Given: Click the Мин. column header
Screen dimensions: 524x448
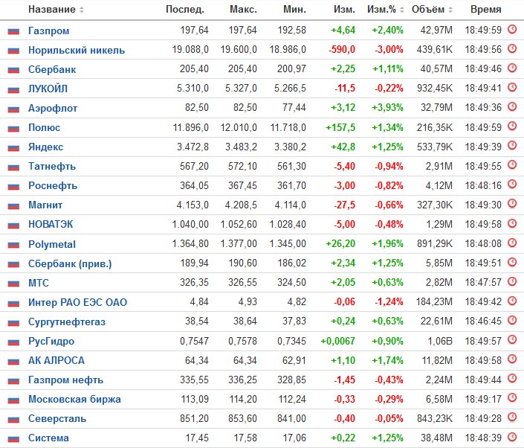Looking at the screenshot, I should coord(294,10).
